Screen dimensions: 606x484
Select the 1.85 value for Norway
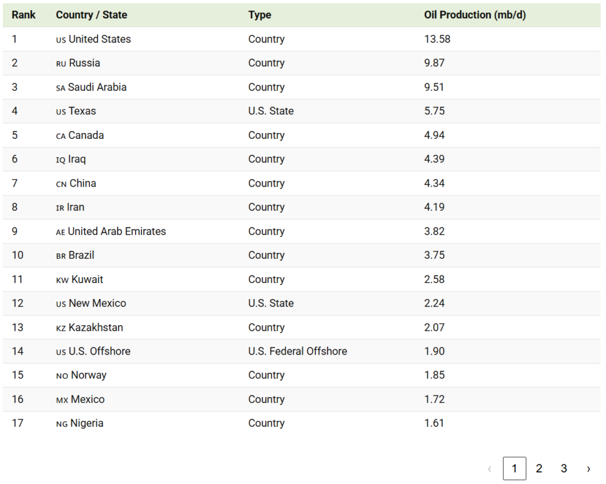tap(434, 375)
